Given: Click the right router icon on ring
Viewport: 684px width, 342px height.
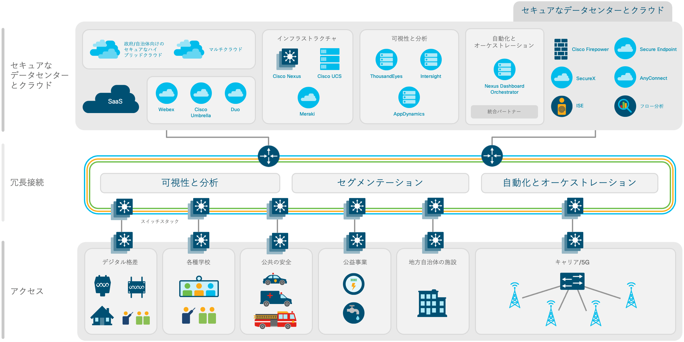Looking at the screenshot, I should point(492,156).
